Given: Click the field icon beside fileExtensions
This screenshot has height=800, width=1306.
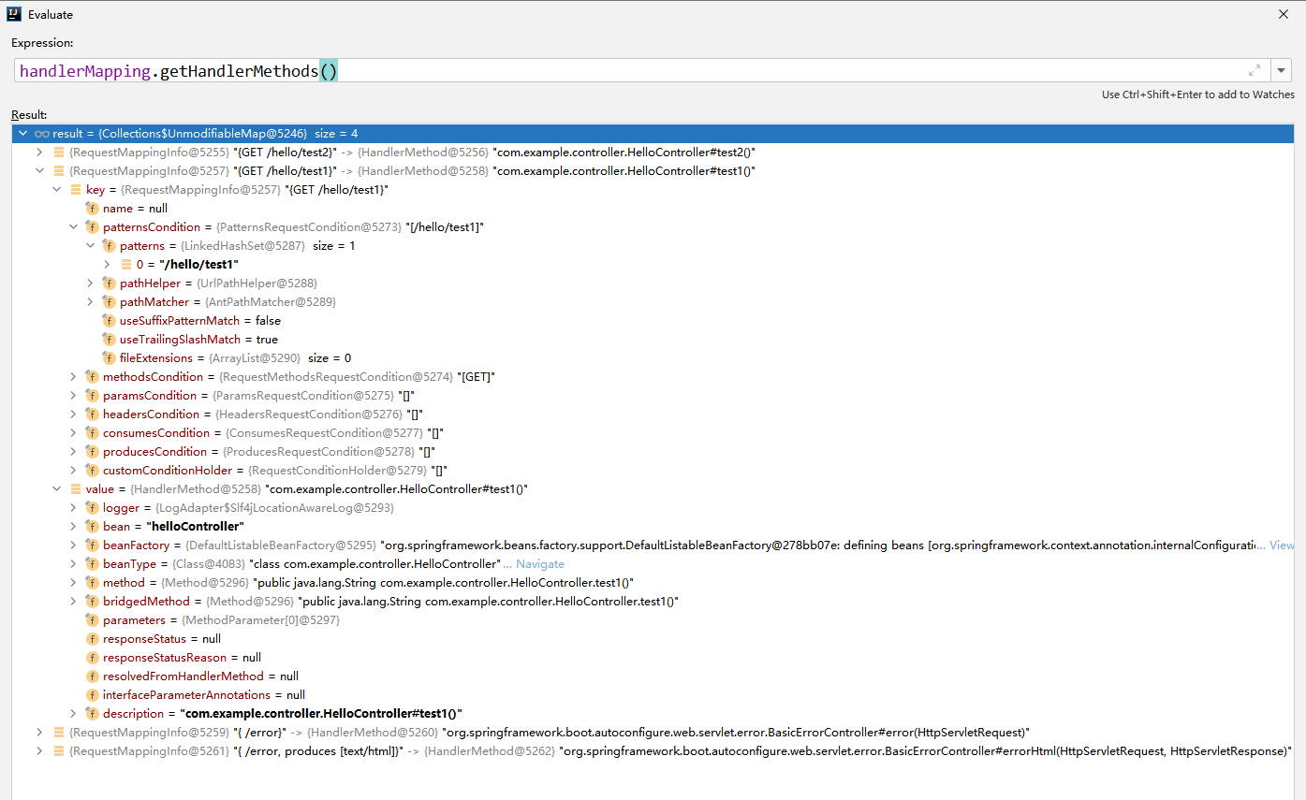Looking at the screenshot, I should [110, 358].
